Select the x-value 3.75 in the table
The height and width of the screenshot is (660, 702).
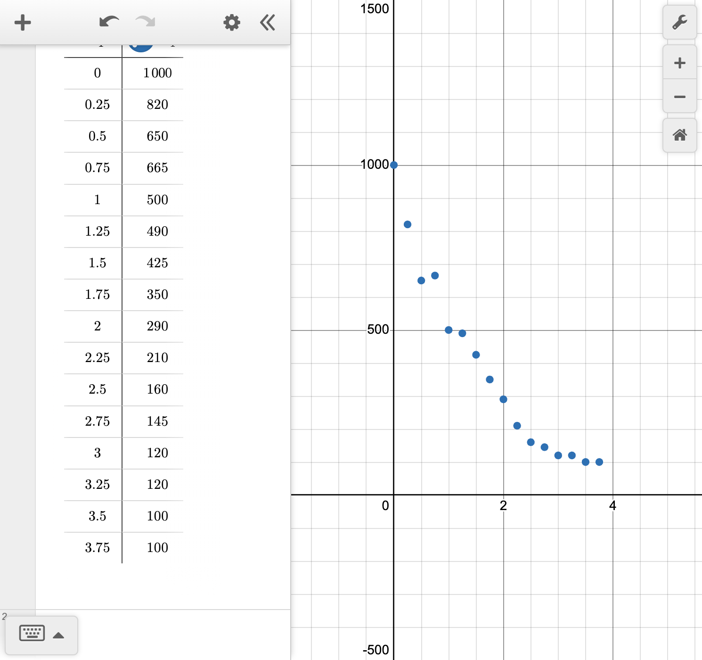point(98,548)
